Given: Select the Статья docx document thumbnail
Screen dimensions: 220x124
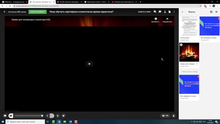Looking at the screenshot, I should coord(189,26).
